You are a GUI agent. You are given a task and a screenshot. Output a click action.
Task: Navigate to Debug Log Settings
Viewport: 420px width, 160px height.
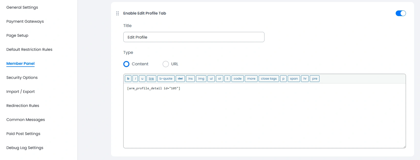[25, 147]
